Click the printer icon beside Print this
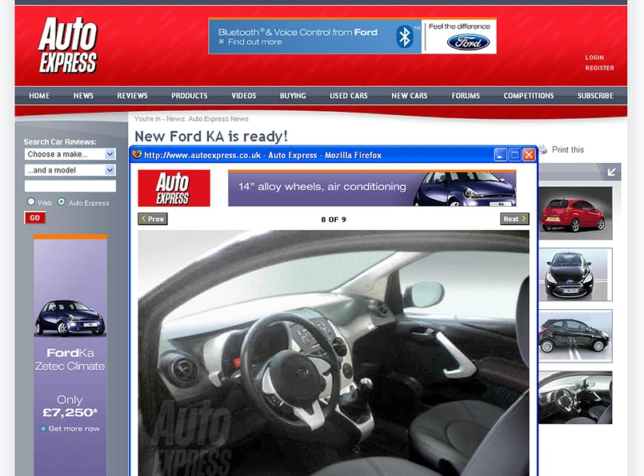 click(543, 149)
